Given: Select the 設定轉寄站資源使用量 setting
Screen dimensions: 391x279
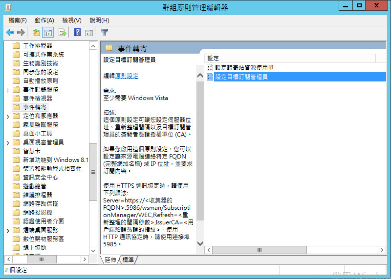Looking at the screenshot, I should 244,67.
